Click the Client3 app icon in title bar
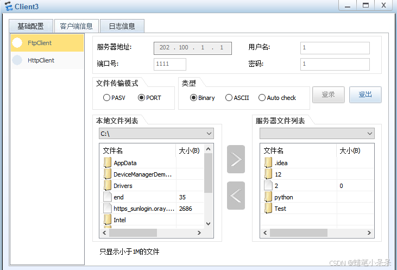Screen dimensions: 397x270 (8, 6)
